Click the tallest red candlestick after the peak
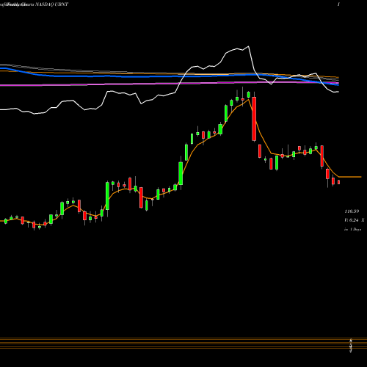The height and width of the screenshot is (367, 367). 254,119
